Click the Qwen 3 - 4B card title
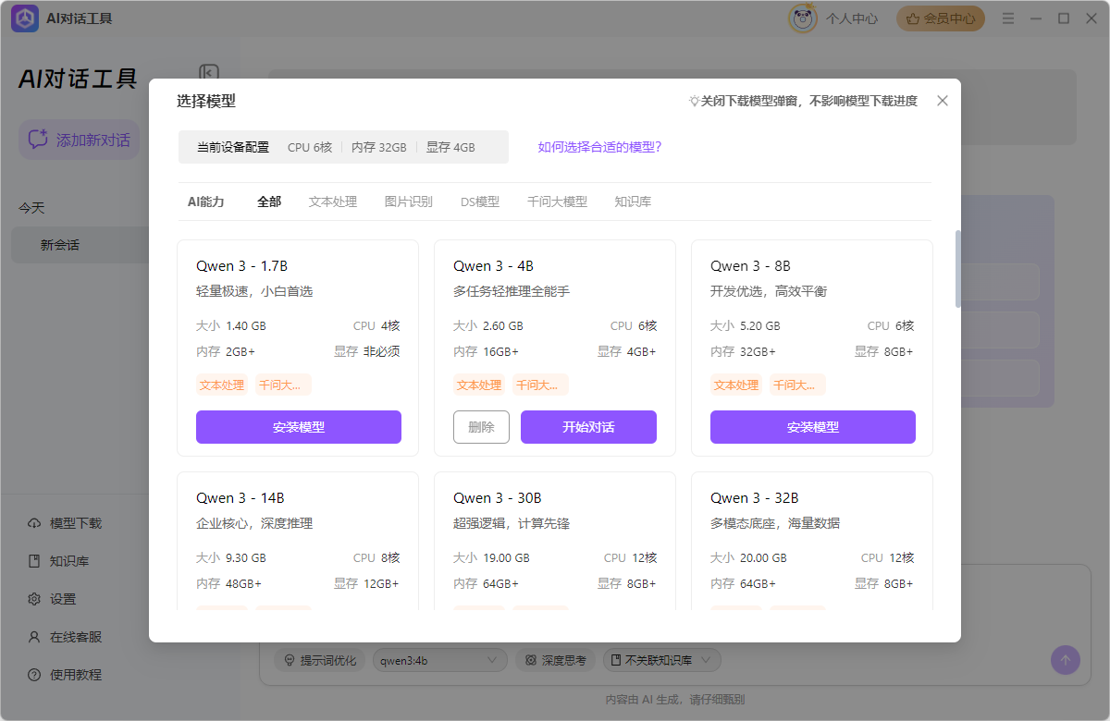 coord(493,266)
